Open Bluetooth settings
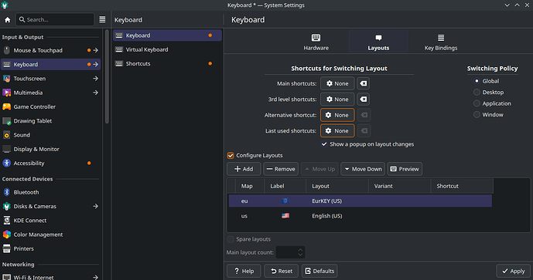This screenshot has width=533, height=280. 50,192
